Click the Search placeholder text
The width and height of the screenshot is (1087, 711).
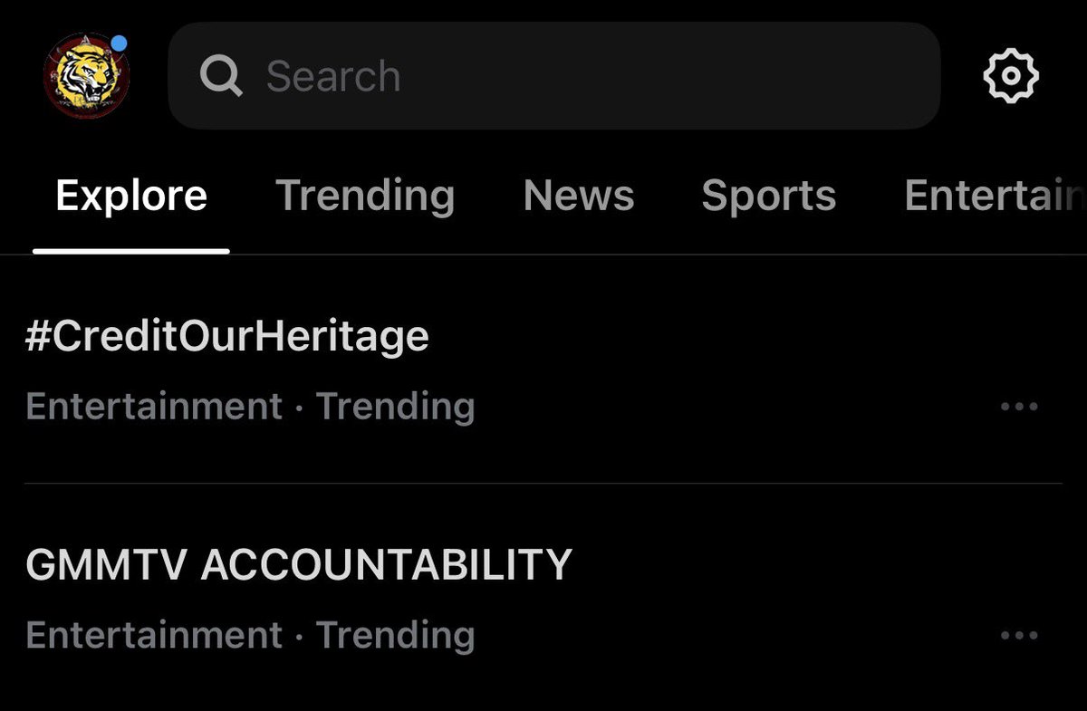click(333, 76)
